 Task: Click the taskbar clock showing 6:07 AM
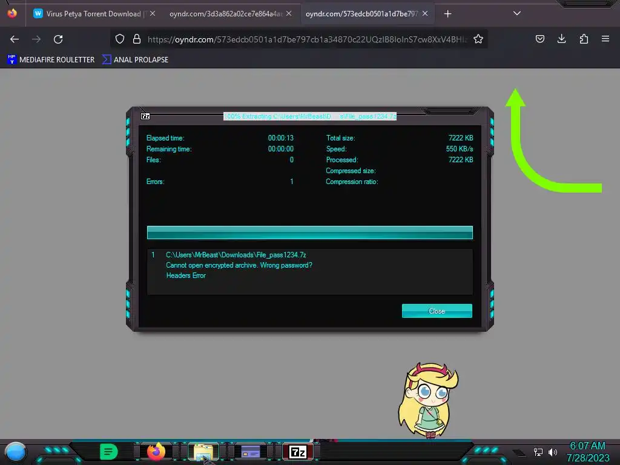tap(587, 446)
